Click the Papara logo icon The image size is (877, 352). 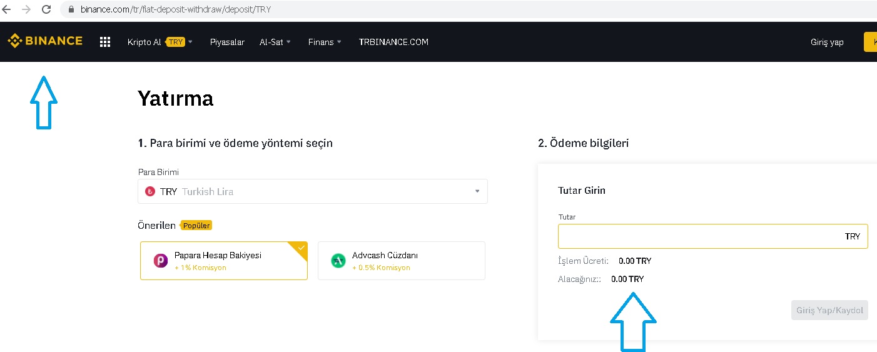161,261
